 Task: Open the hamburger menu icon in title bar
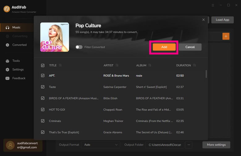[213, 5]
